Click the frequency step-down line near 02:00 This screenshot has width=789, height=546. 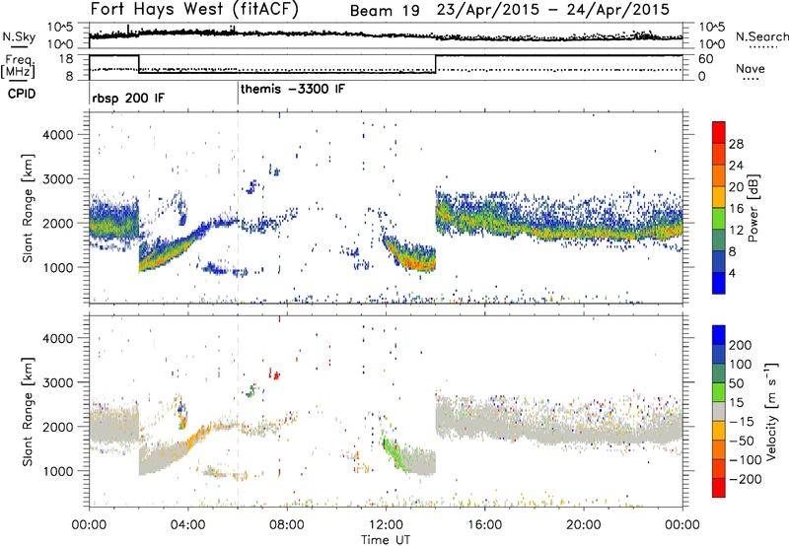[x=139, y=64]
